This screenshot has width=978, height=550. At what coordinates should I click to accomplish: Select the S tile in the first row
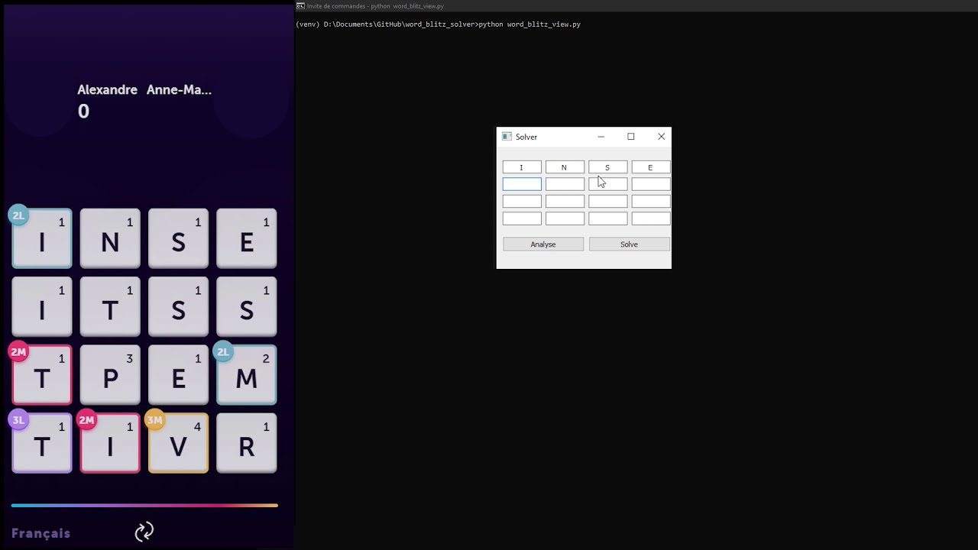tap(178, 238)
